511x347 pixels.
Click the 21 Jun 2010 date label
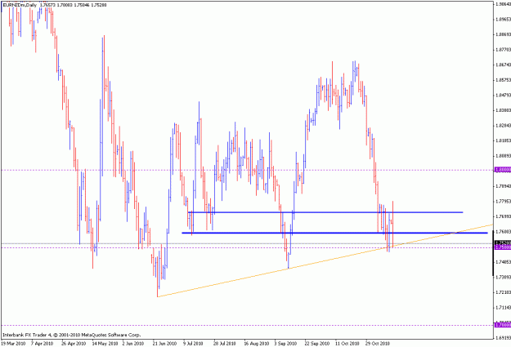[164, 344]
